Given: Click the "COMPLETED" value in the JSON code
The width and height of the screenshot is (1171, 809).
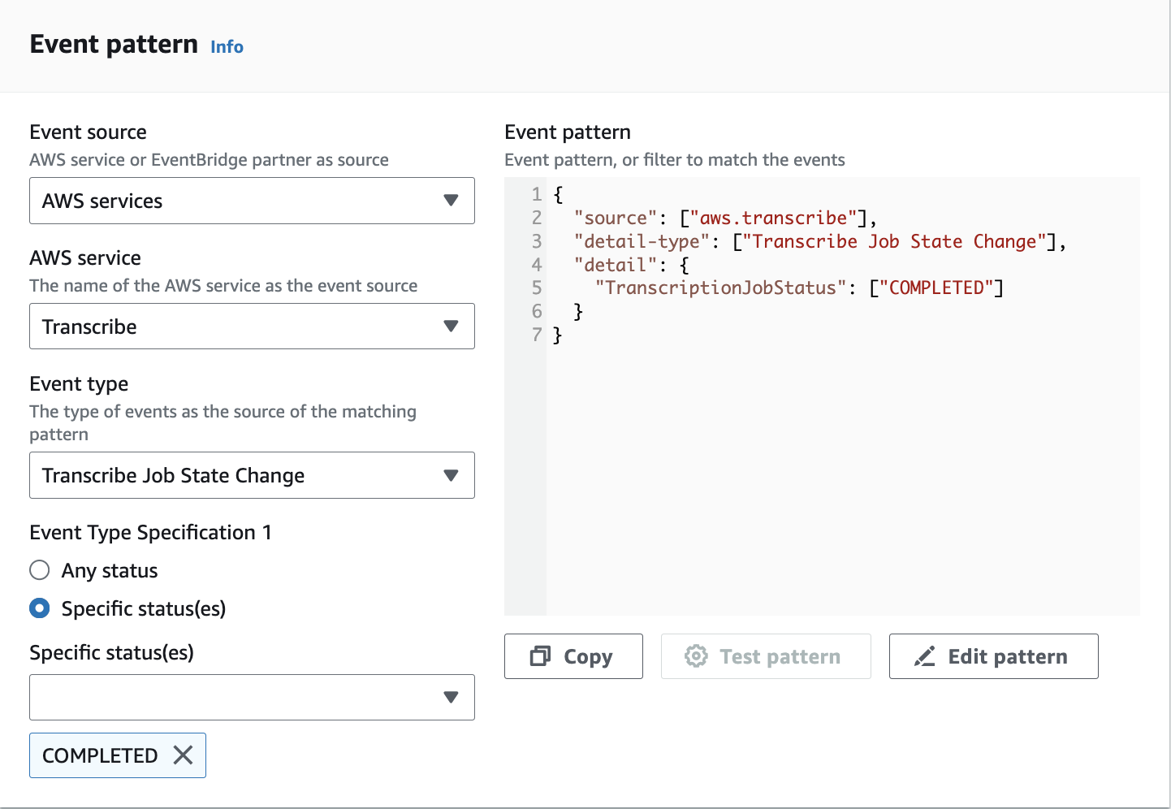Looking at the screenshot, I should coord(936,288).
